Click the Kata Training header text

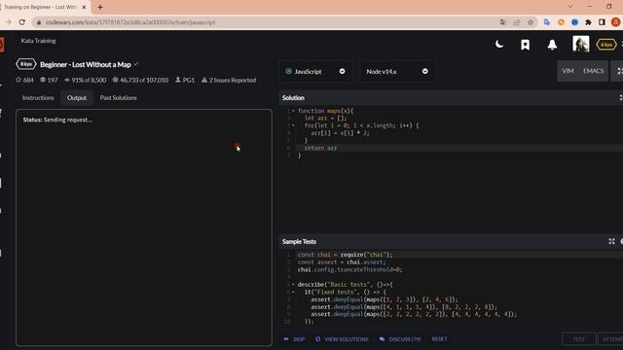tap(39, 41)
